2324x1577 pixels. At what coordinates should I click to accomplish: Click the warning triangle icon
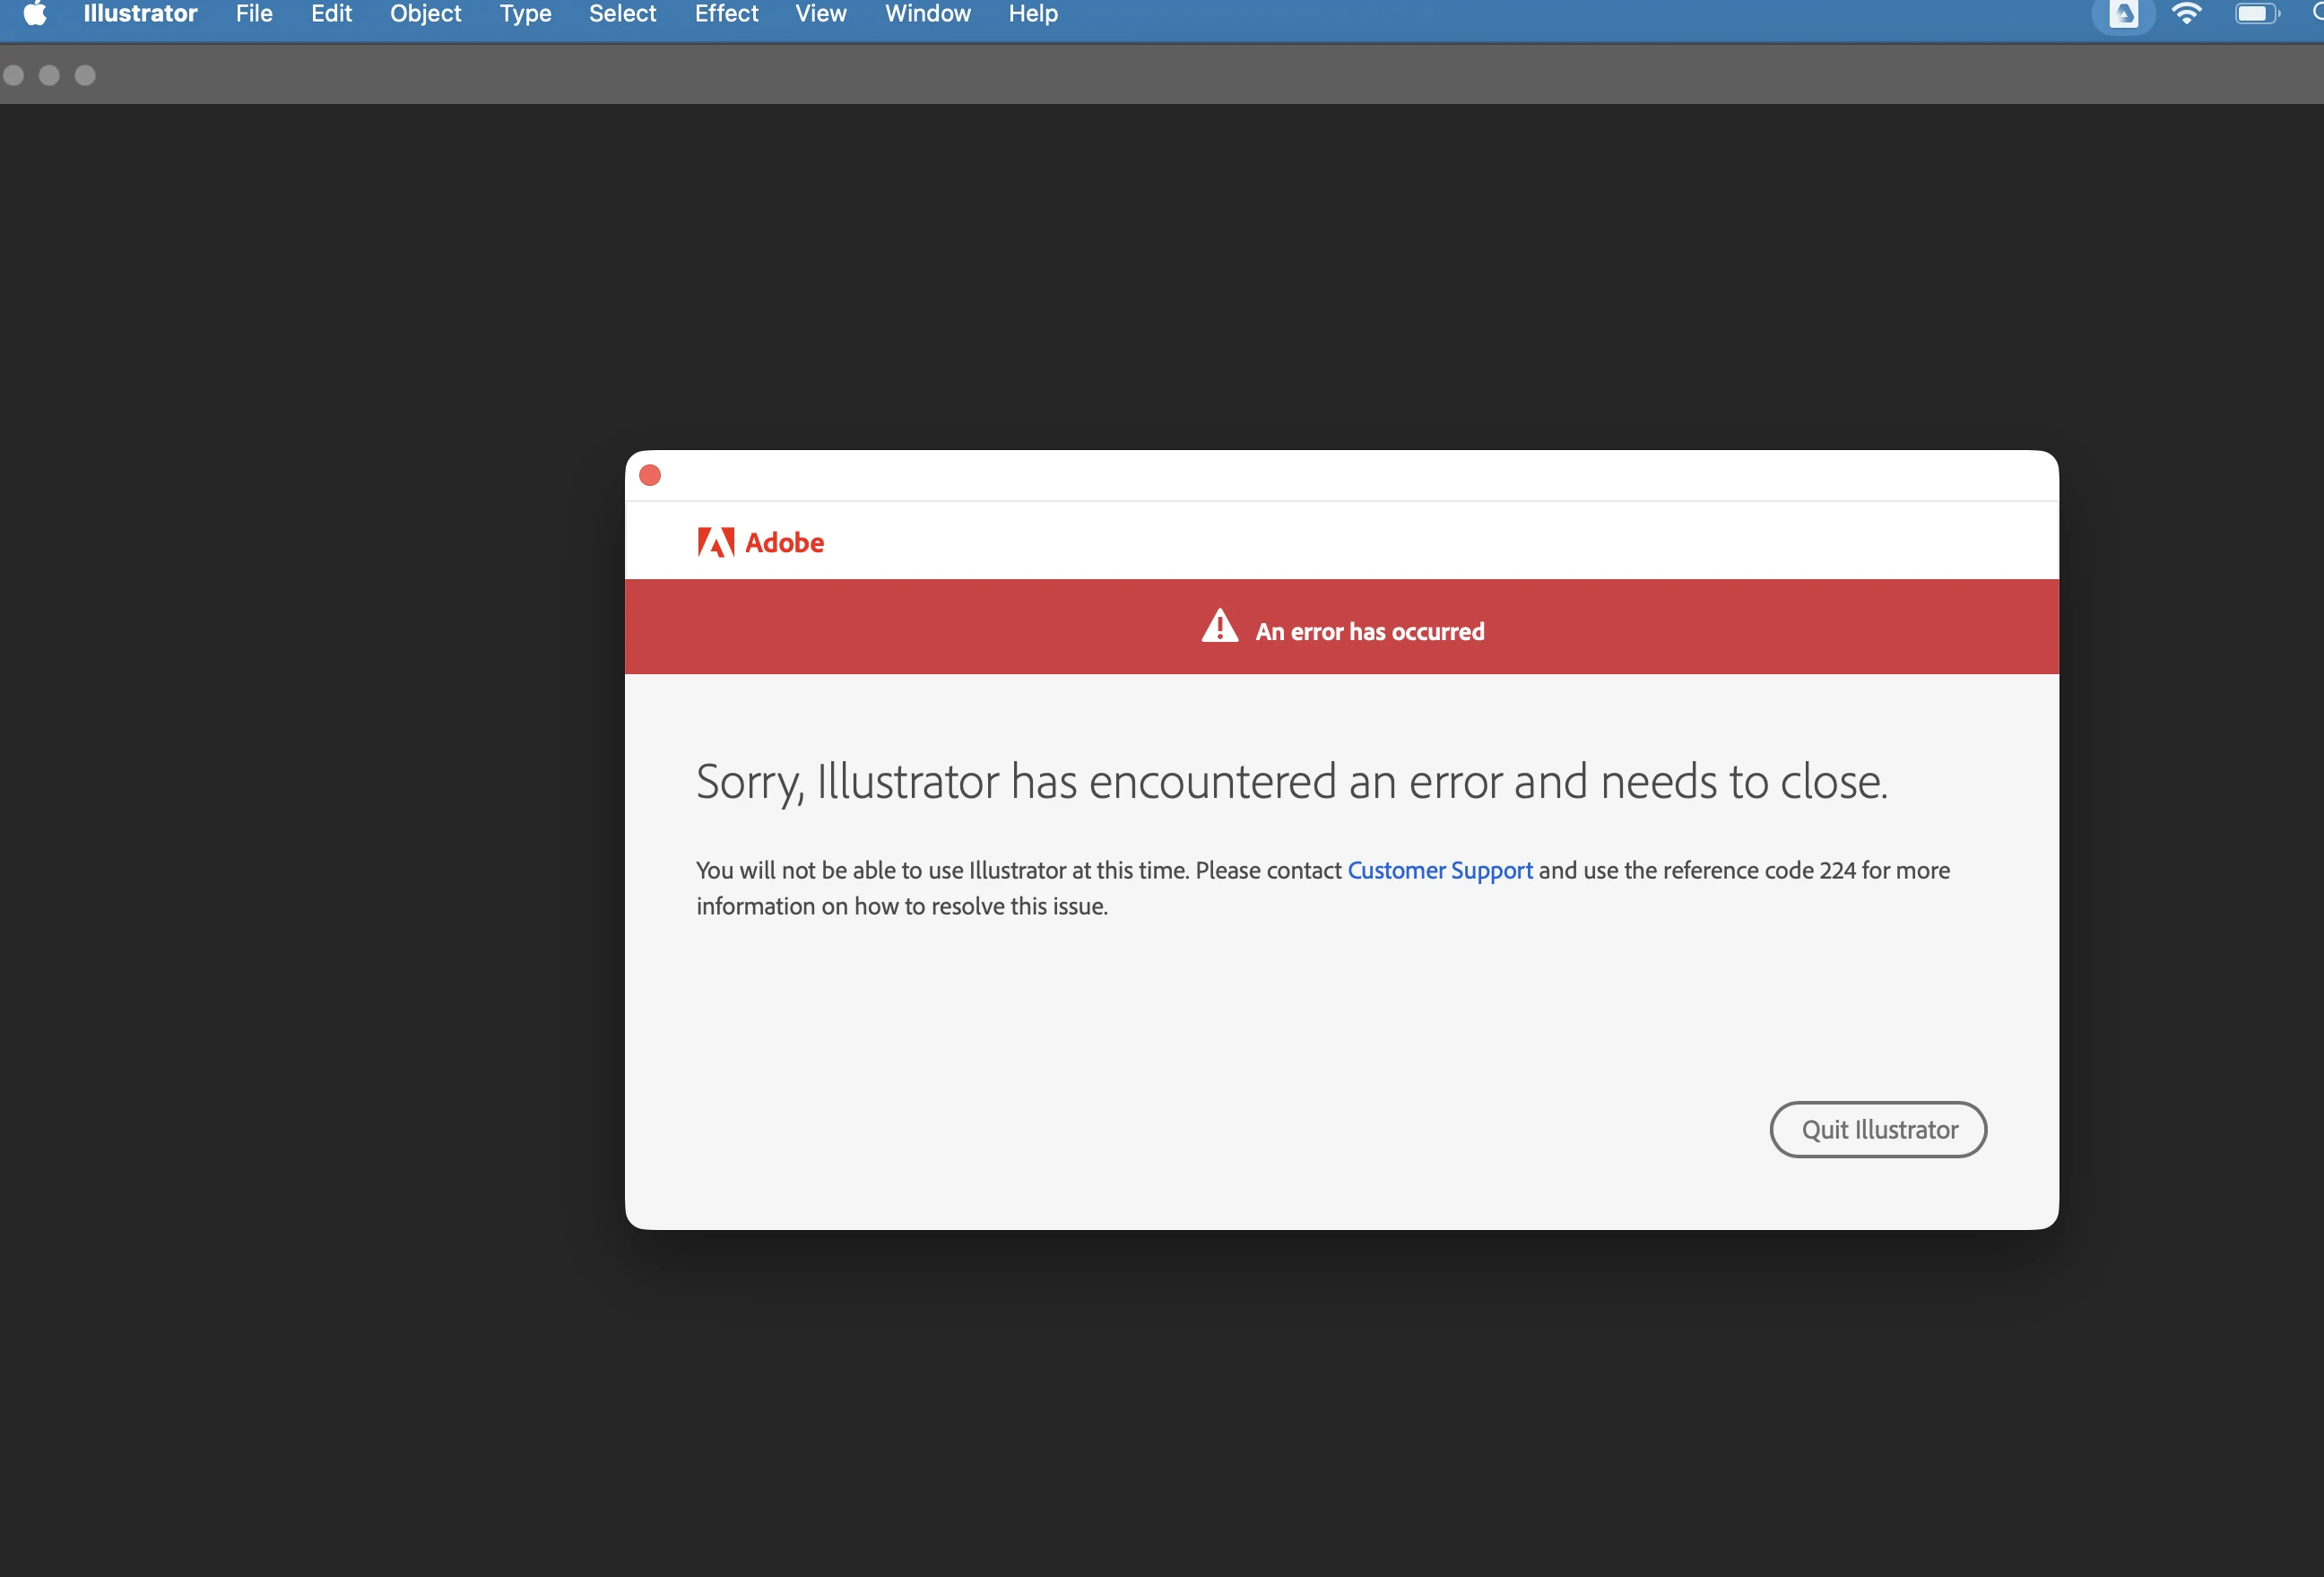(x=1219, y=626)
